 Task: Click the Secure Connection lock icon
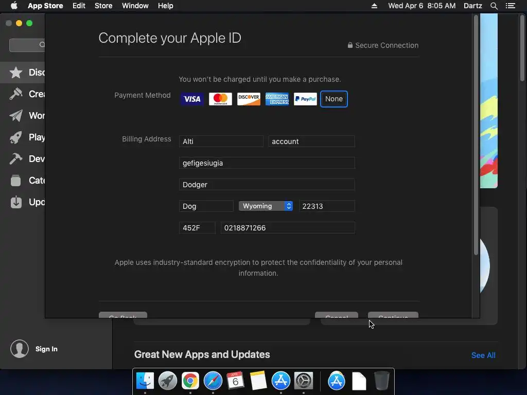(350, 45)
